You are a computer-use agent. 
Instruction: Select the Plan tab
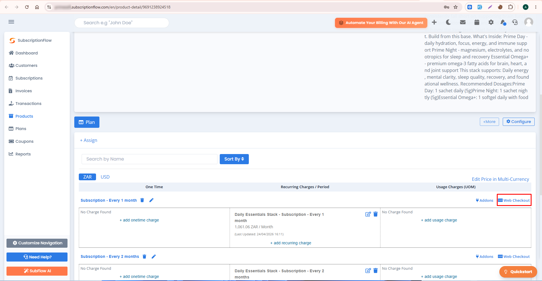(87, 122)
